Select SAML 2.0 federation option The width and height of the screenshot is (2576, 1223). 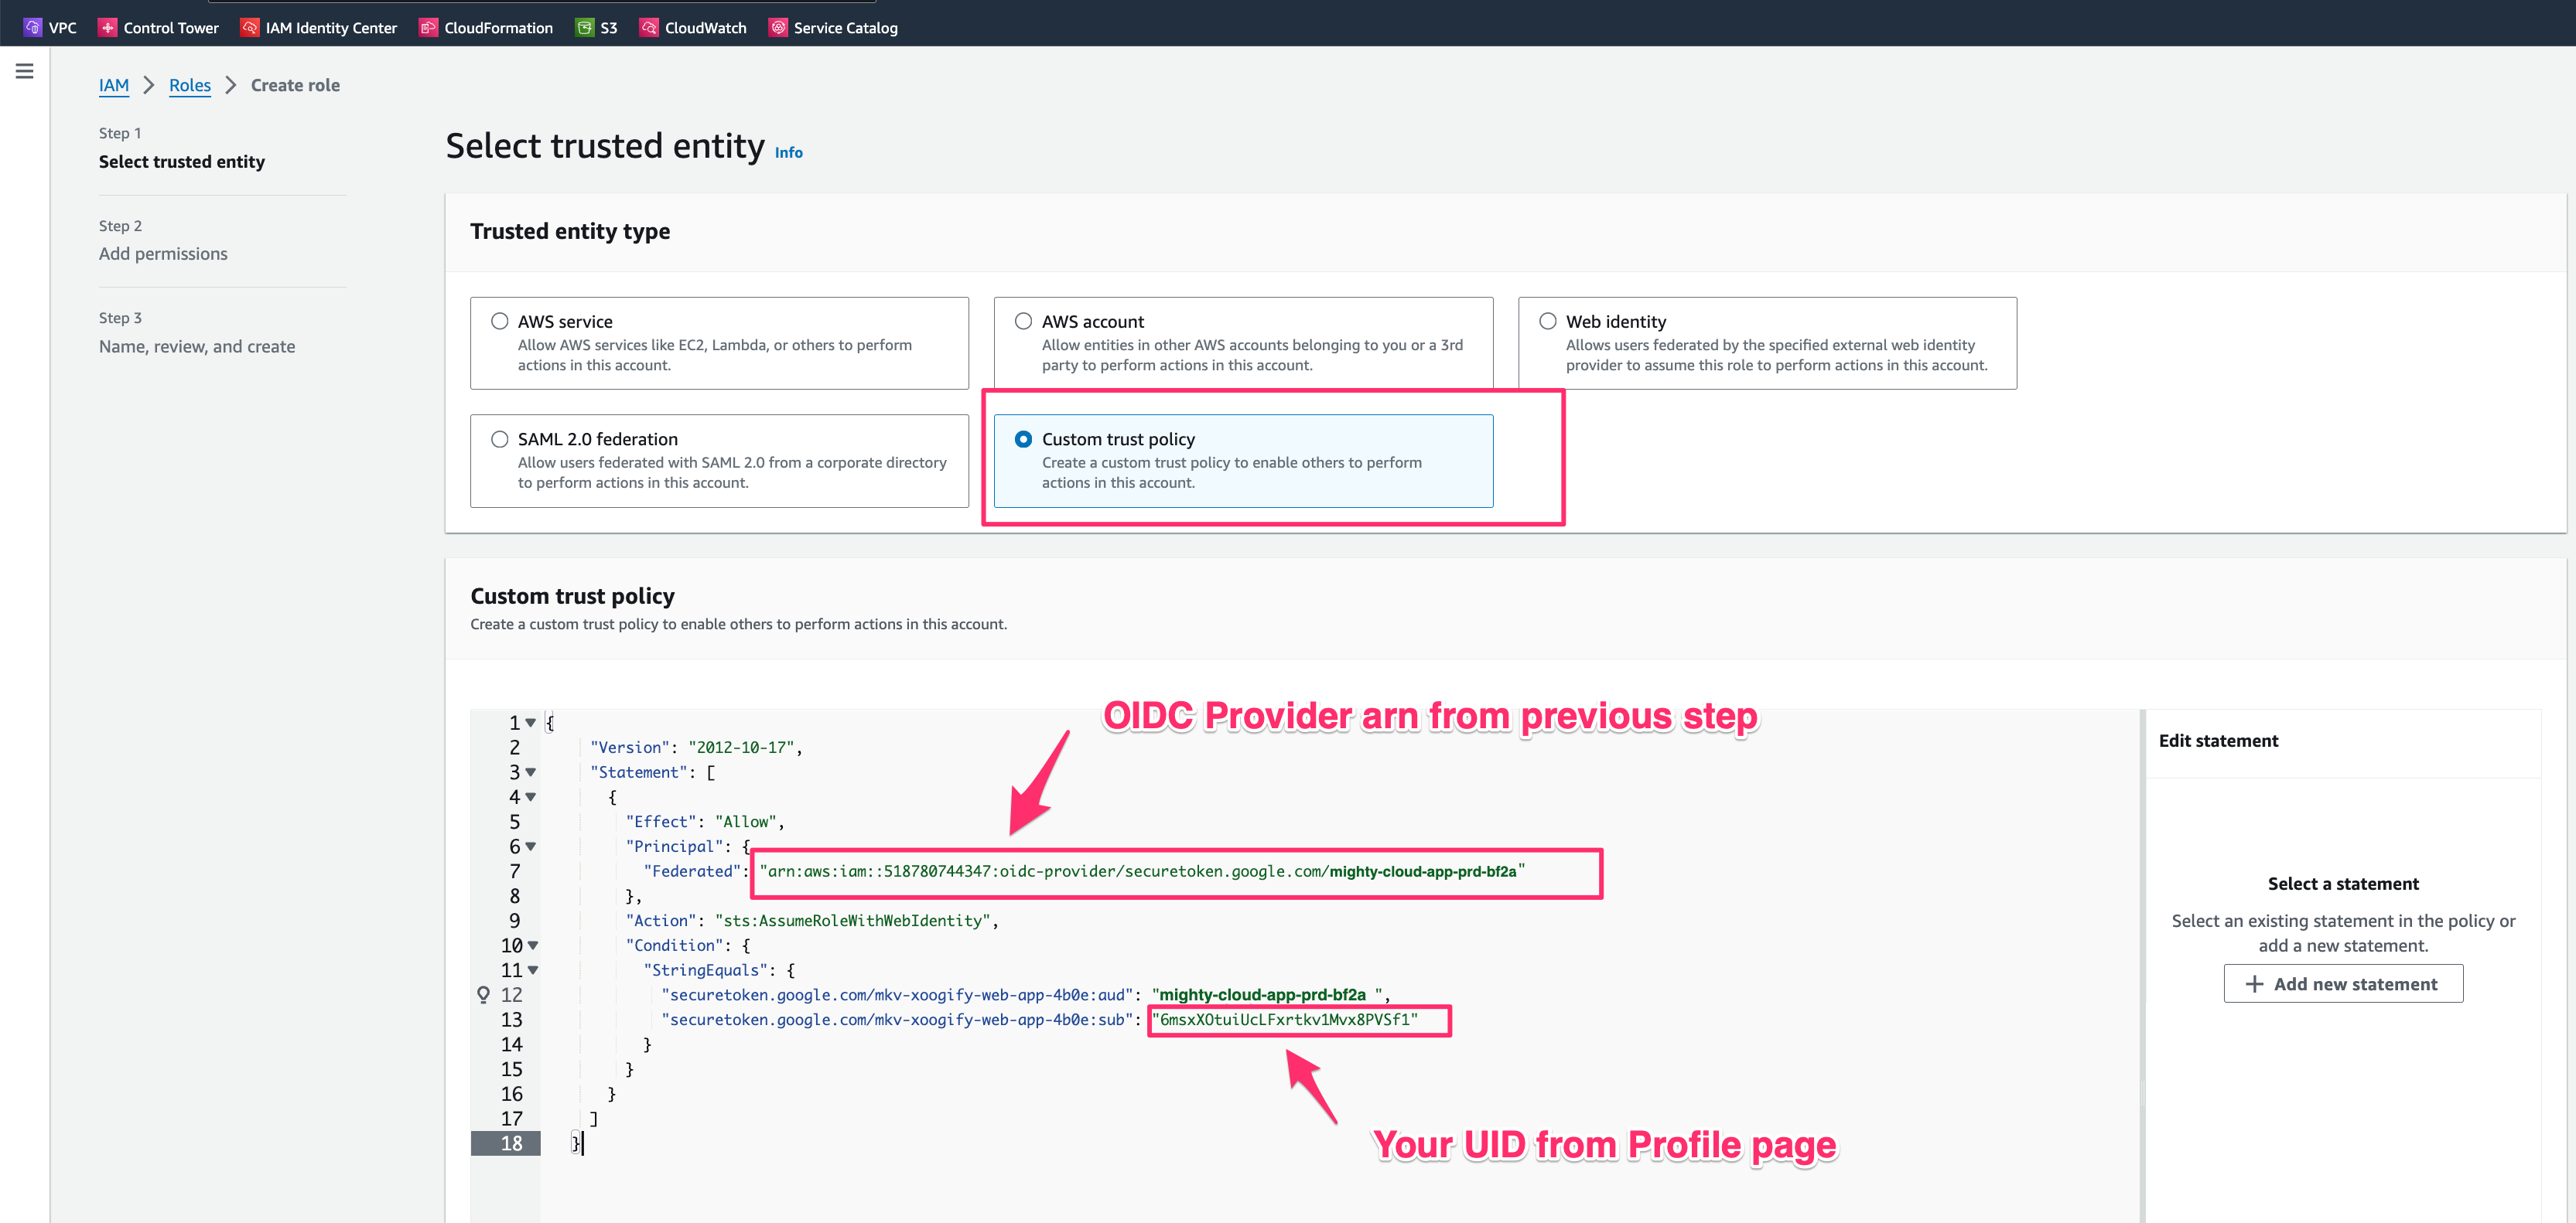(499, 438)
